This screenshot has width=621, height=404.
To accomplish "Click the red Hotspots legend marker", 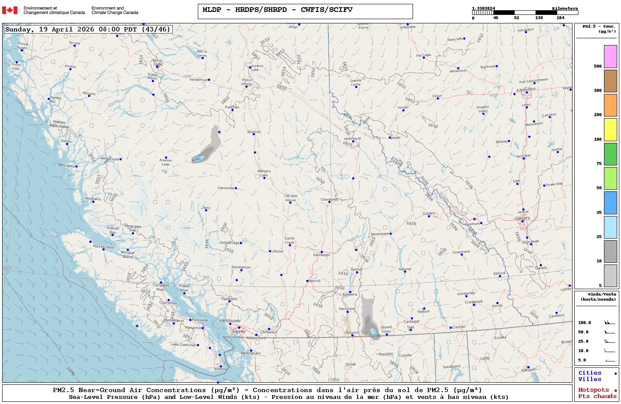I will click(x=615, y=390).
